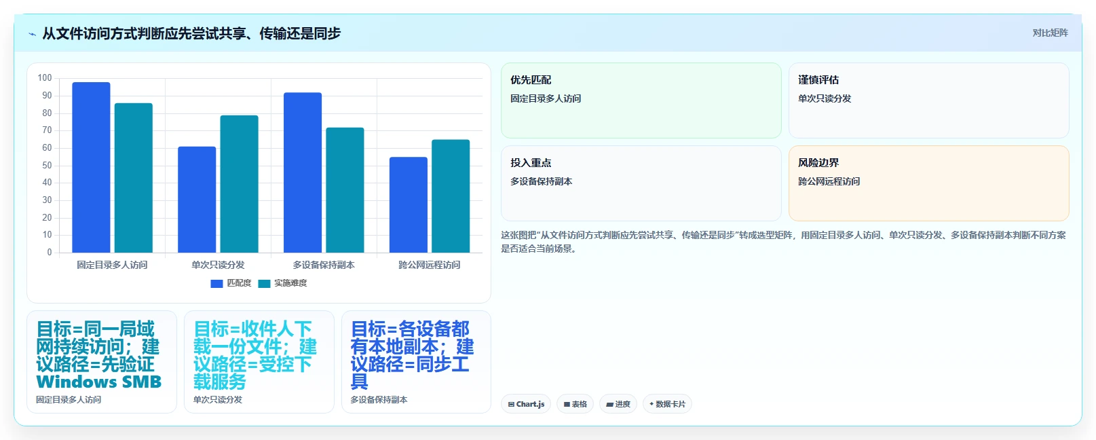Select the 谨慎评估 matrix card
1096x440 pixels.
pyautogui.click(x=928, y=100)
